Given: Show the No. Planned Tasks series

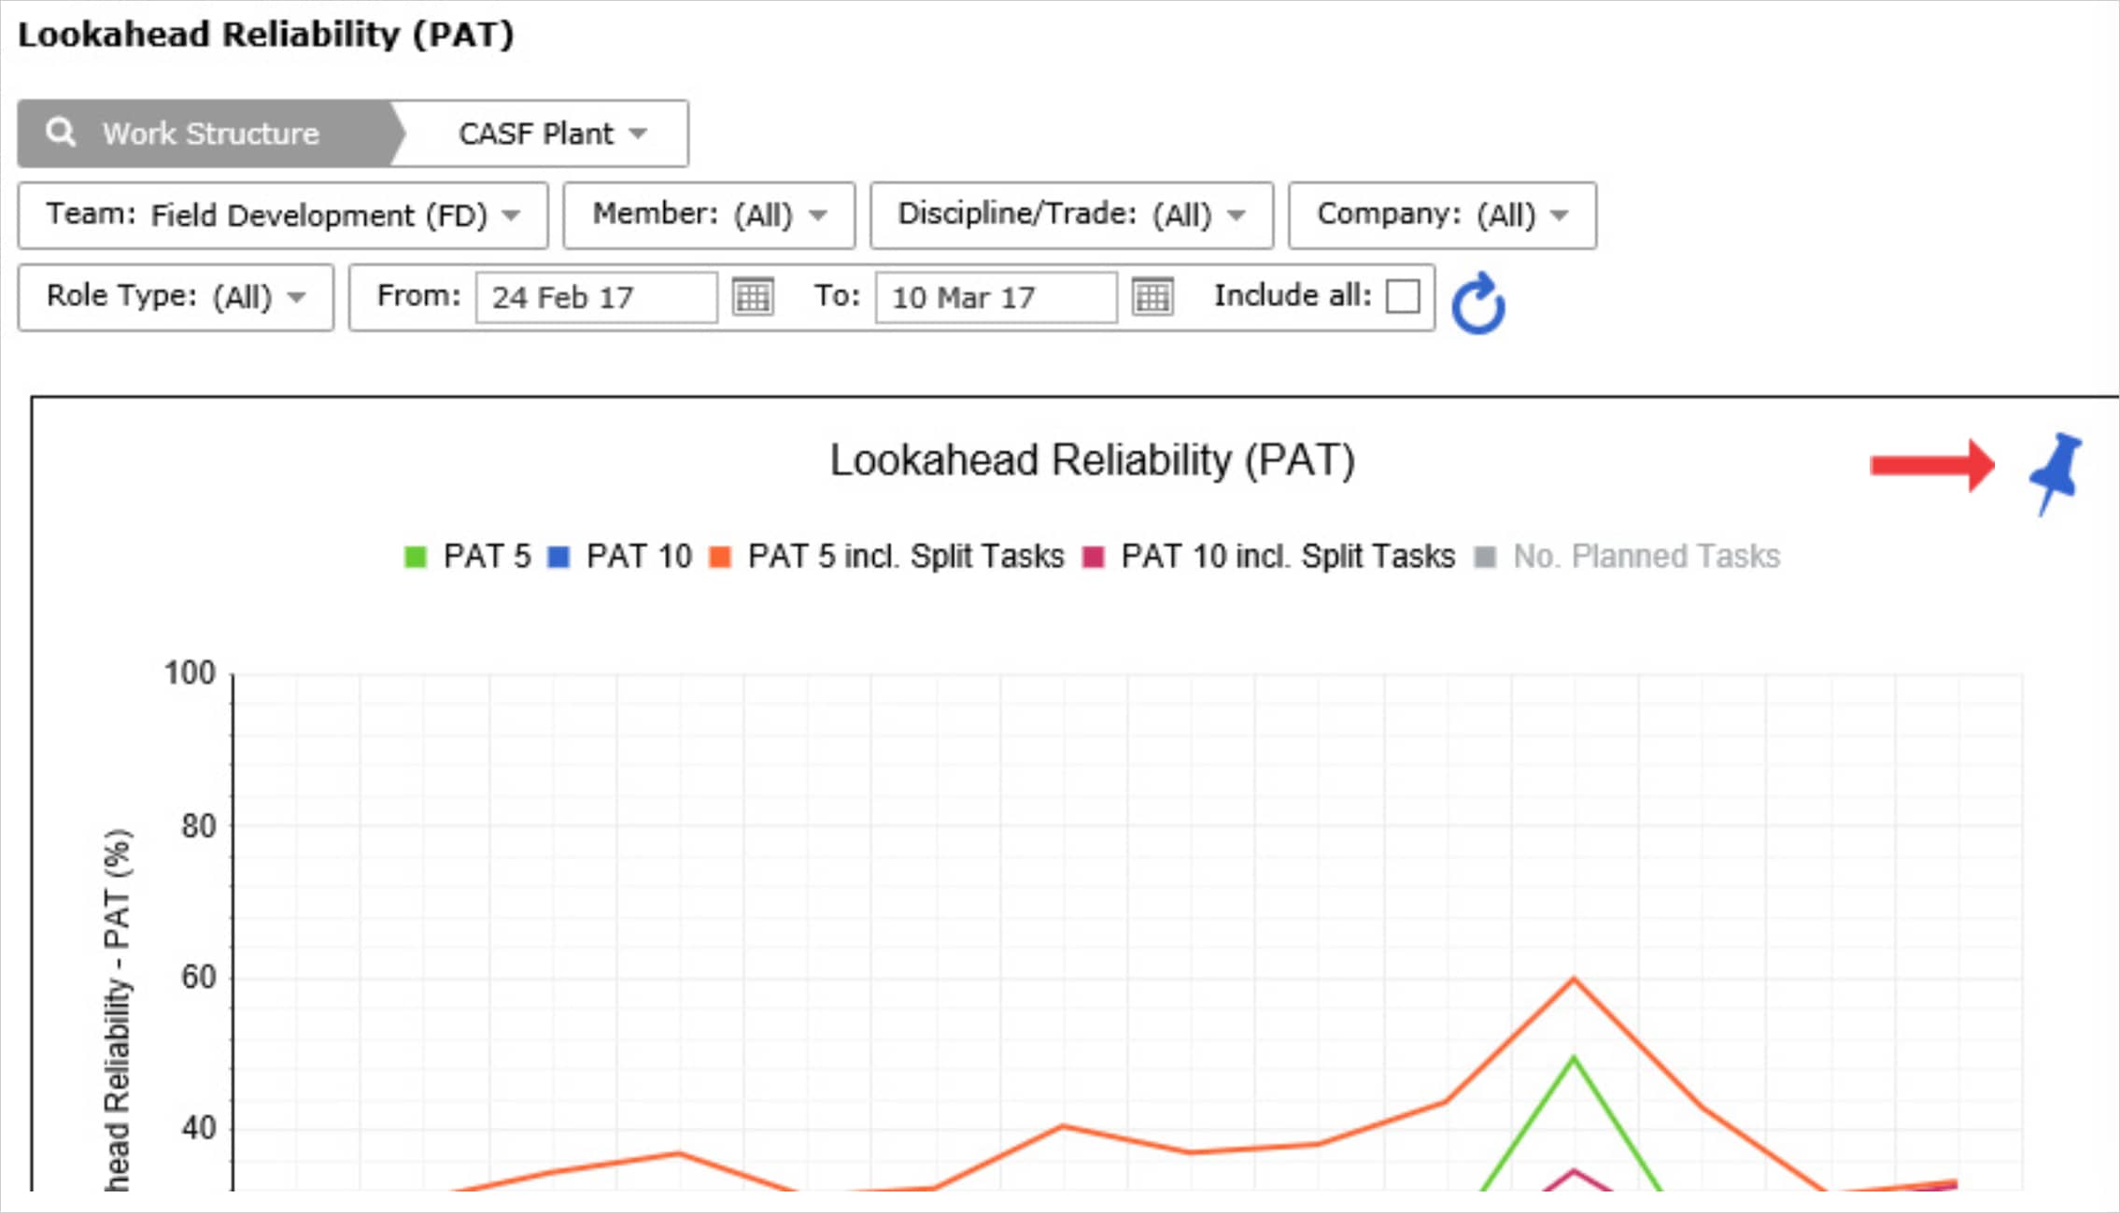Looking at the screenshot, I should (1627, 557).
